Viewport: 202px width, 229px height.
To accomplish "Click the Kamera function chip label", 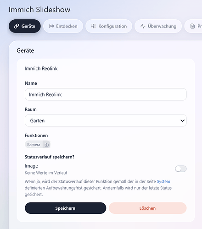I will click(34, 145).
